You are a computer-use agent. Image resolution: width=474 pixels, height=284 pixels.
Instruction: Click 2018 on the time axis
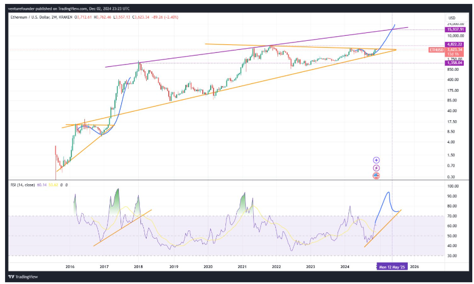138,267
